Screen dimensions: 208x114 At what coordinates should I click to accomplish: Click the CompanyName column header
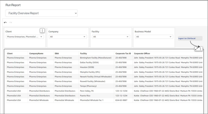(x=36, y=53)
